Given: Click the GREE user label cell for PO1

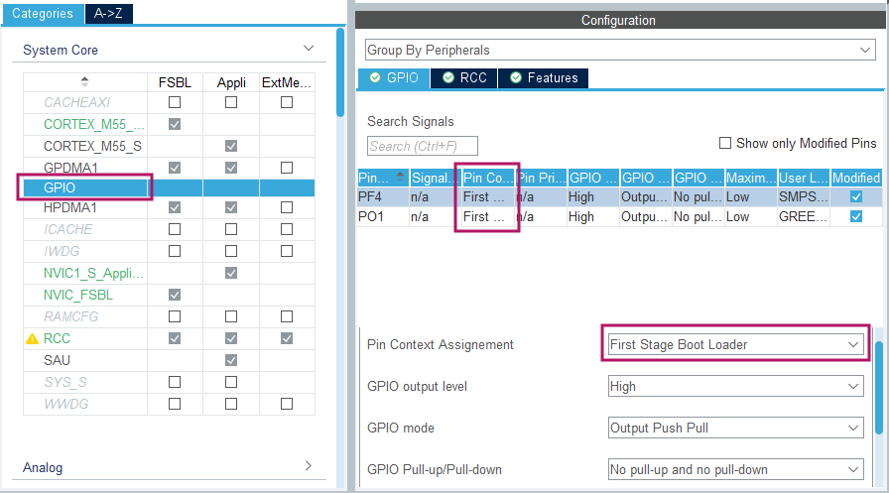Looking at the screenshot, I should (803, 216).
